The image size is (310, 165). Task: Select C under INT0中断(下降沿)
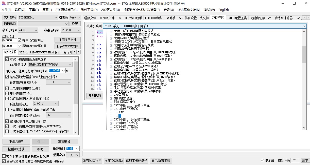(120, 116)
